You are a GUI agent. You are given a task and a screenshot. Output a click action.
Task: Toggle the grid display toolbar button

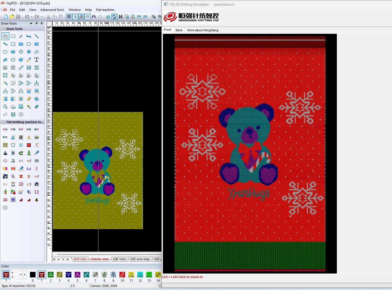click(69, 17)
